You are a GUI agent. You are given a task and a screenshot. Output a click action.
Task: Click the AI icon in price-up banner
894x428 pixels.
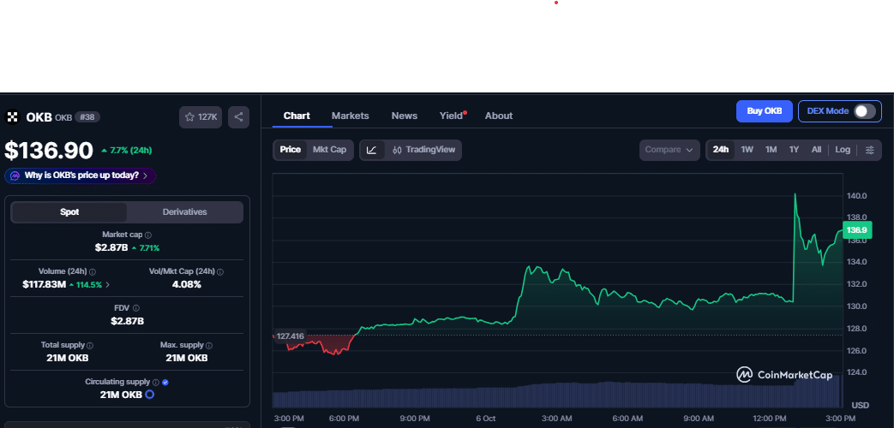(x=15, y=175)
